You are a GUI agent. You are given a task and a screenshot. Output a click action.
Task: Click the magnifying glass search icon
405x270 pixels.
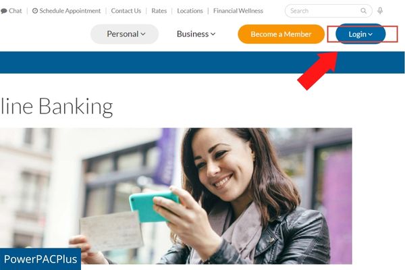coord(363,11)
